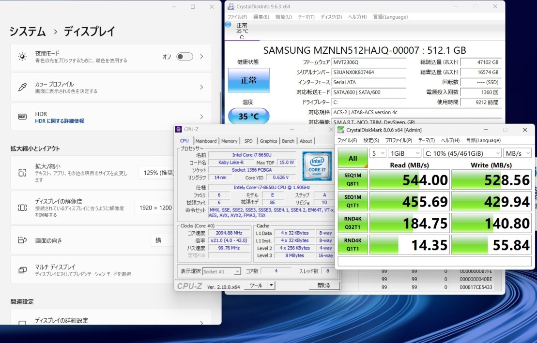Viewport: 537px width, 343px height.
Task: Run the SEQ1M Q8T1 benchmark
Action: 353,179
